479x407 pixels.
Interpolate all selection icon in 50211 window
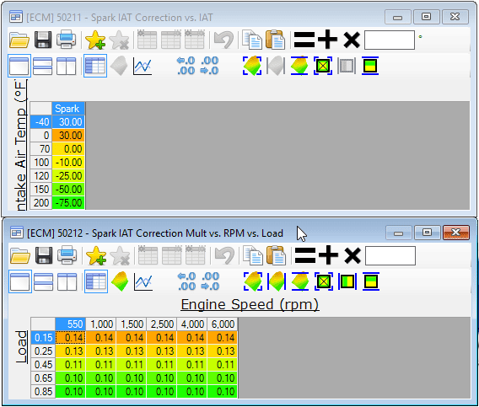(x=252, y=66)
